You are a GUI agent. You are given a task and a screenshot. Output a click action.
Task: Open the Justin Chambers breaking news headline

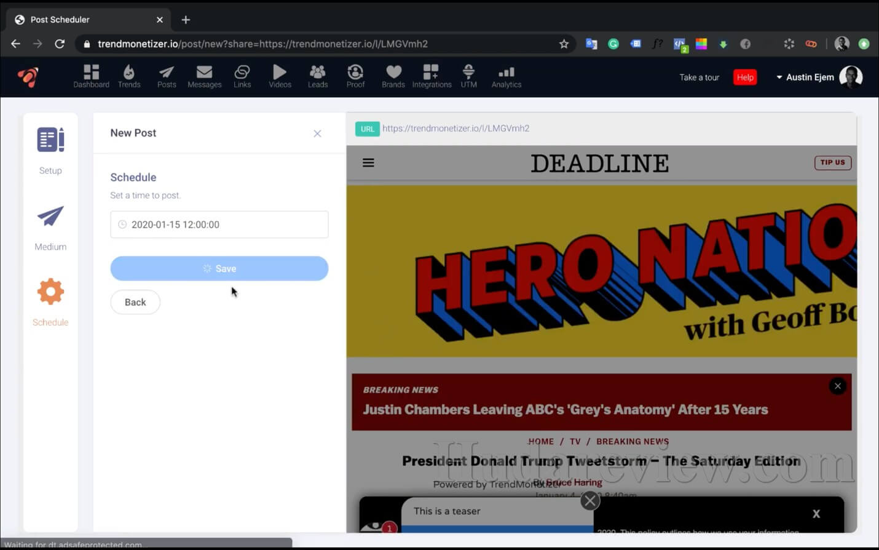tap(566, 410)
